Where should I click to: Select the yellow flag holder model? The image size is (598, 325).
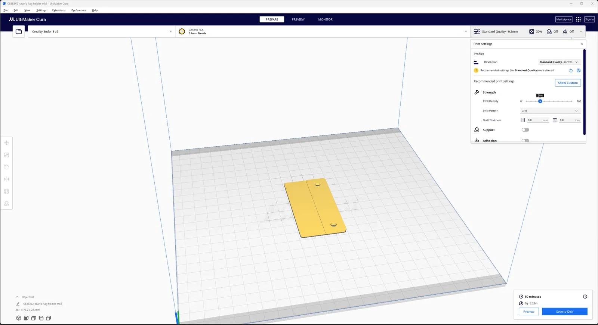tap(315, 207)
